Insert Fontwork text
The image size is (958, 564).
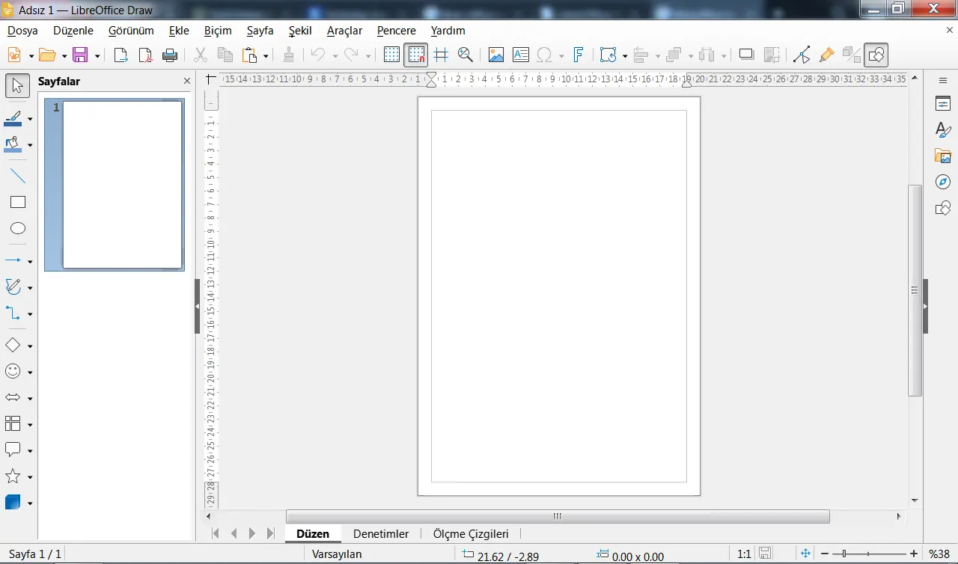579,55
